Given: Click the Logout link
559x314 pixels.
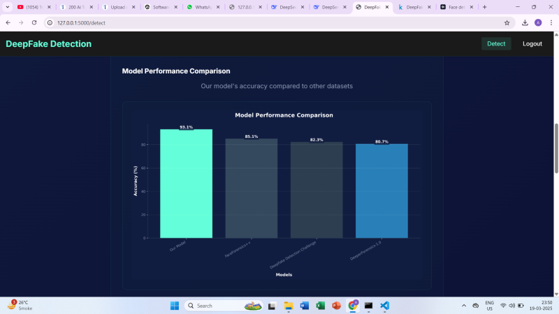Looking at the screenshot, I should click(532, 43).
